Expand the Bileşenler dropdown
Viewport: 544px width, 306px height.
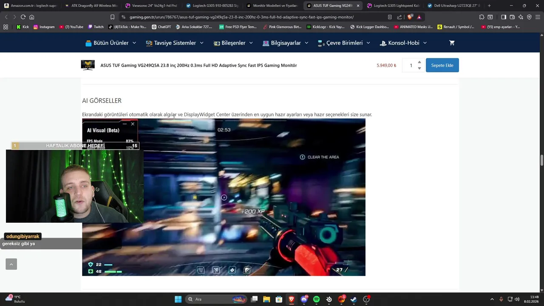(233, 43)
